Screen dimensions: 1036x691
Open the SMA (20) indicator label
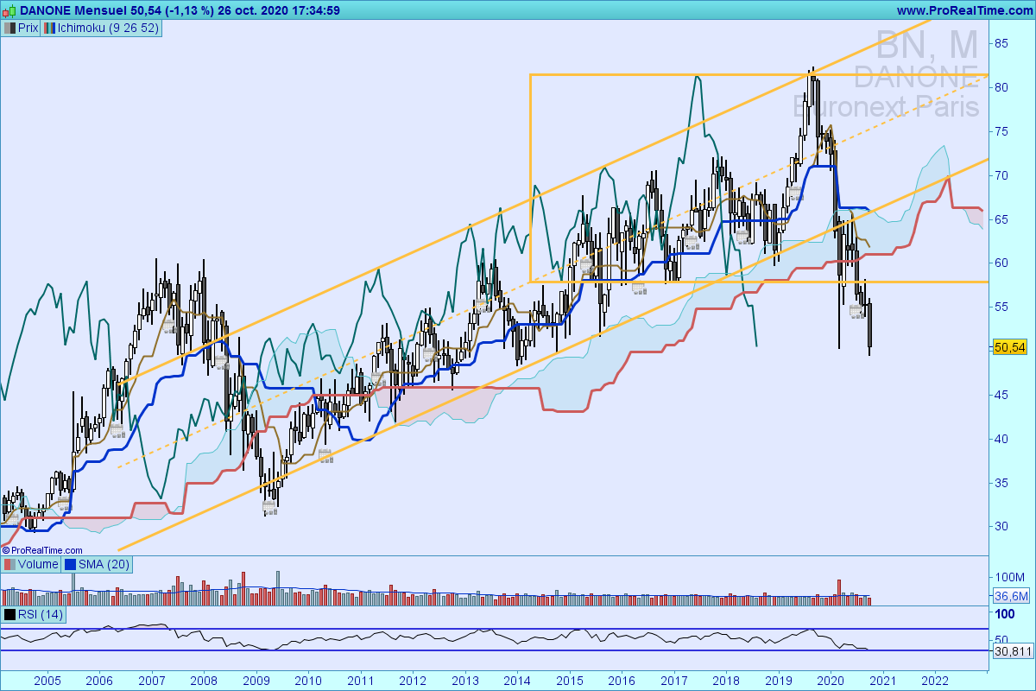click(x=104, y=564)
